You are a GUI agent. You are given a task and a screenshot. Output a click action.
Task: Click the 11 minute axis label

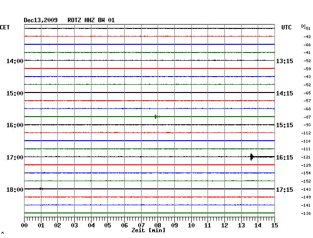(208, 225)
